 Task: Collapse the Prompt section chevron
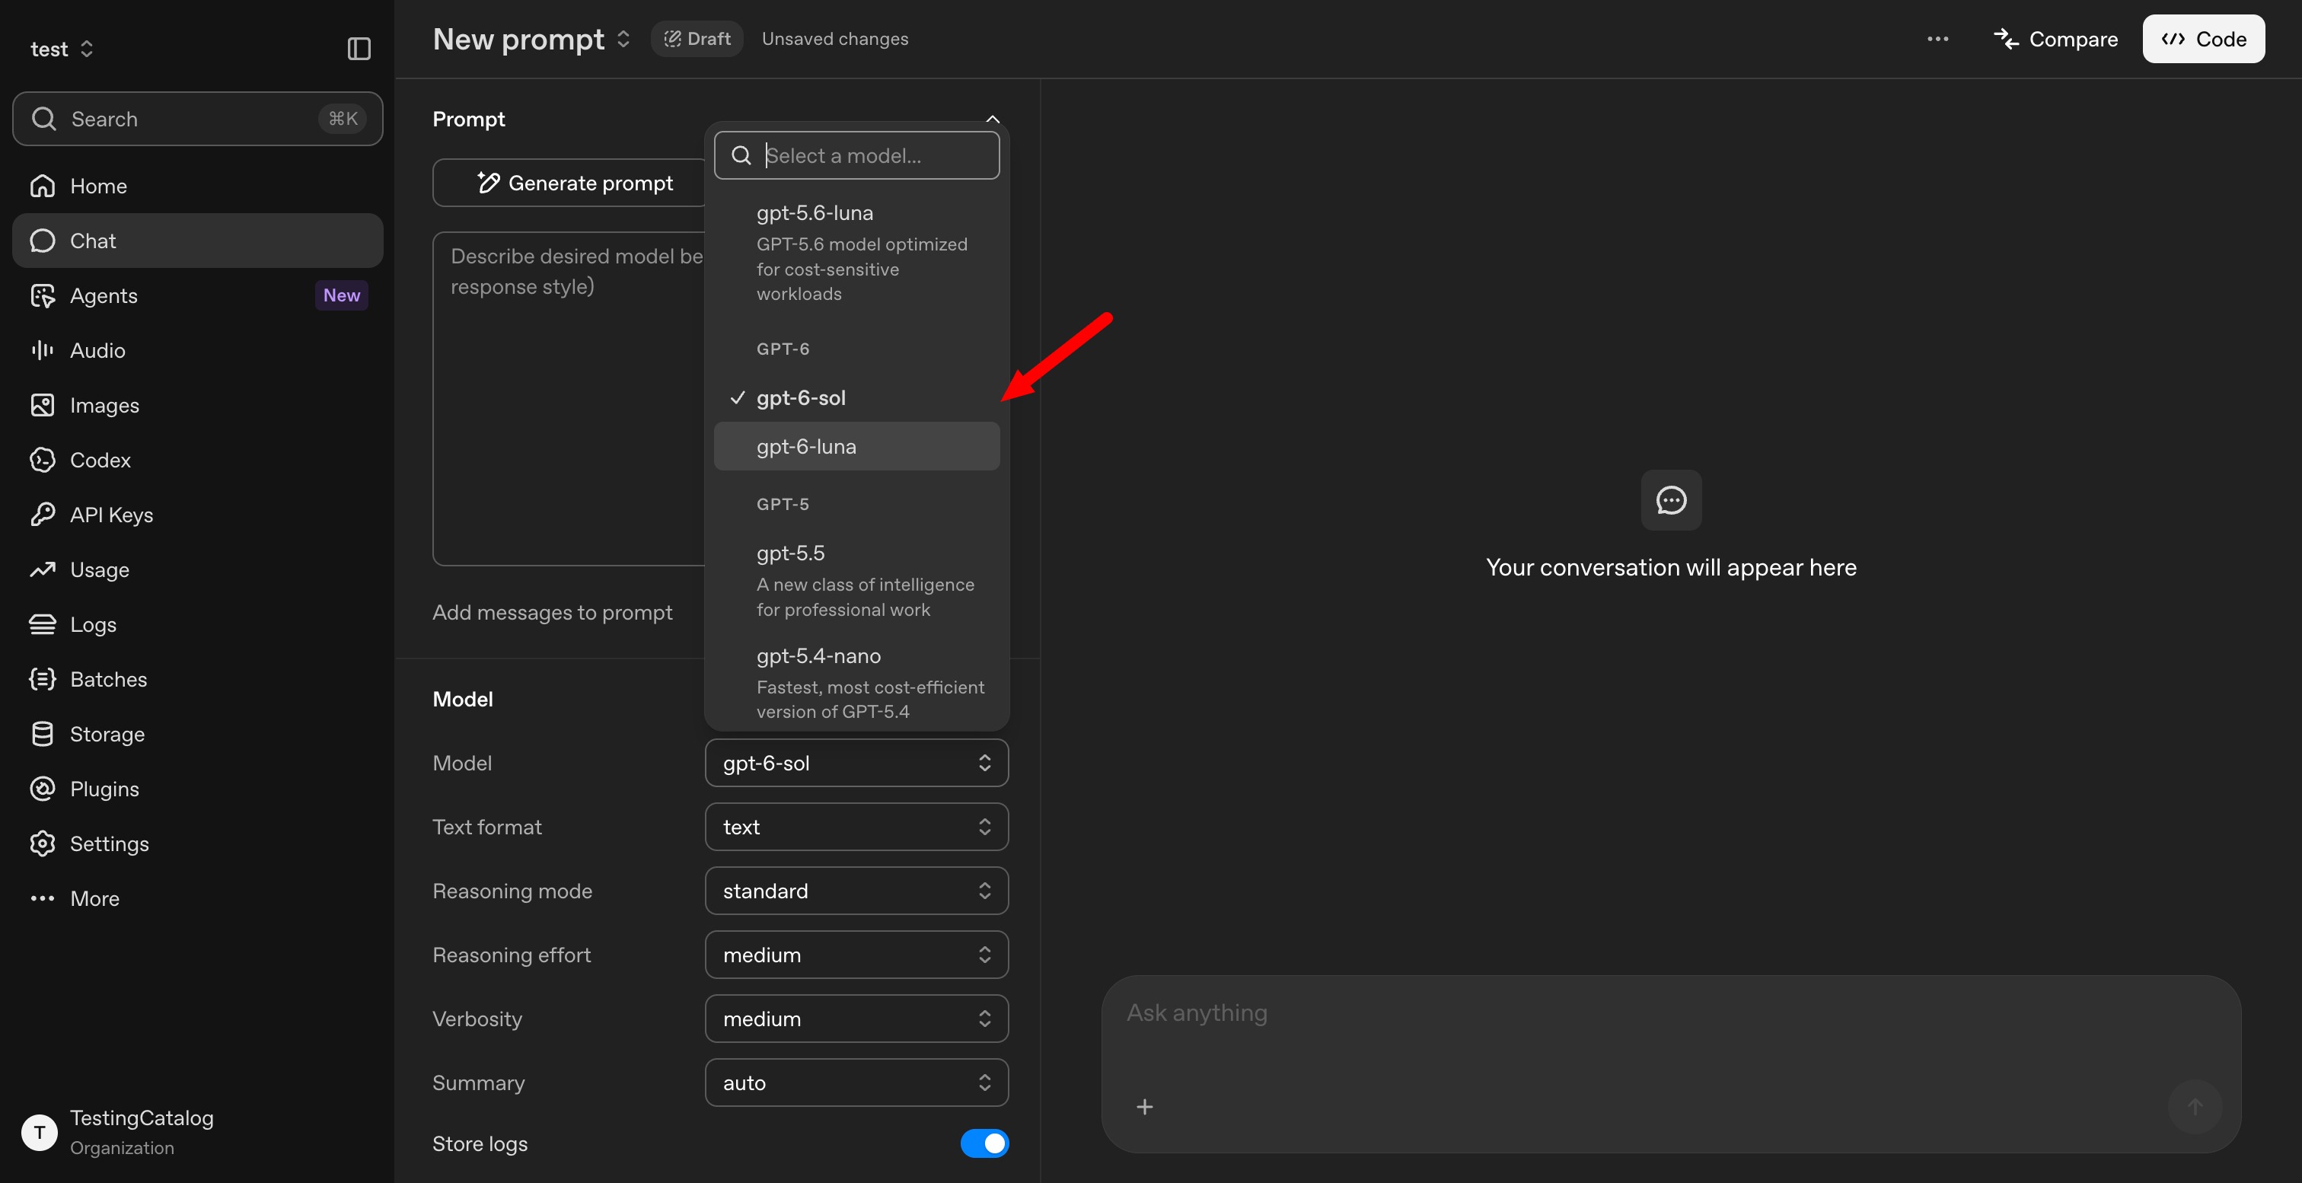pyautogui.click(x=993, y=119)
